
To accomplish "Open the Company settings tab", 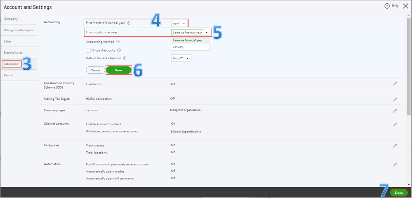I will pyautogui.click(x=19, y=19).
